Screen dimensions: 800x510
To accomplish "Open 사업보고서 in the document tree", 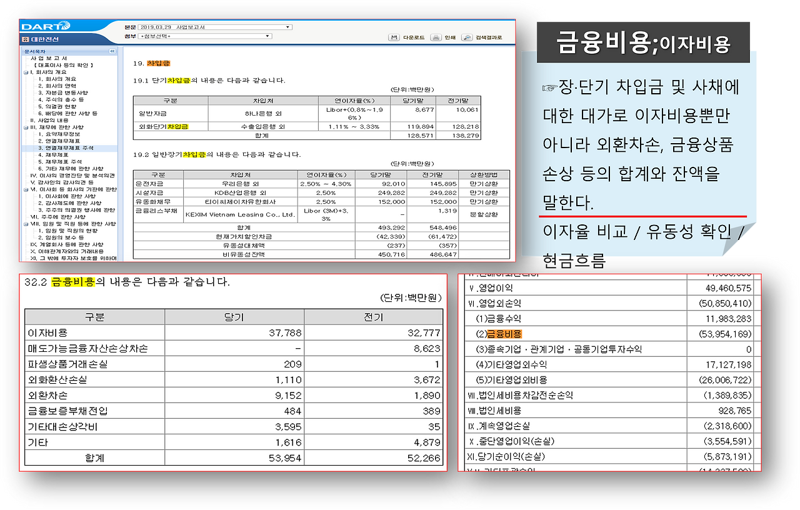I will tap(49, 58).
